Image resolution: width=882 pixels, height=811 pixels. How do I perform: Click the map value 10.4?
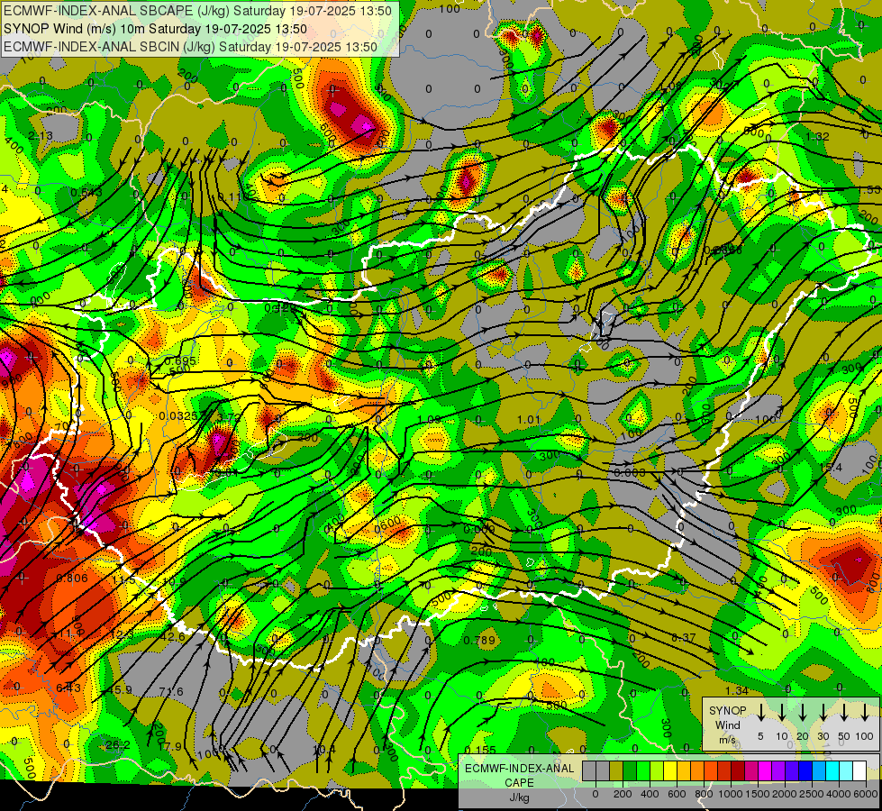[x=324, y=749]
